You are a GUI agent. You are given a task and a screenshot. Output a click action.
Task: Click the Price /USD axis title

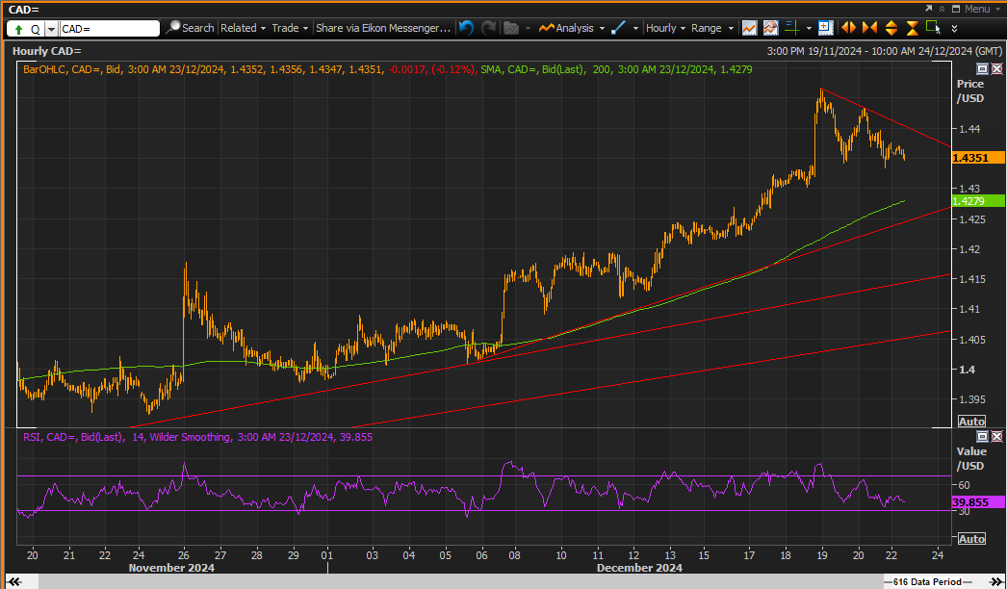(x=970, y=91)
